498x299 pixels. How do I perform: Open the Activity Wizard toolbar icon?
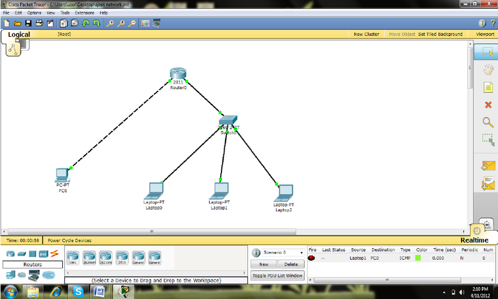[x=50, y=23]
